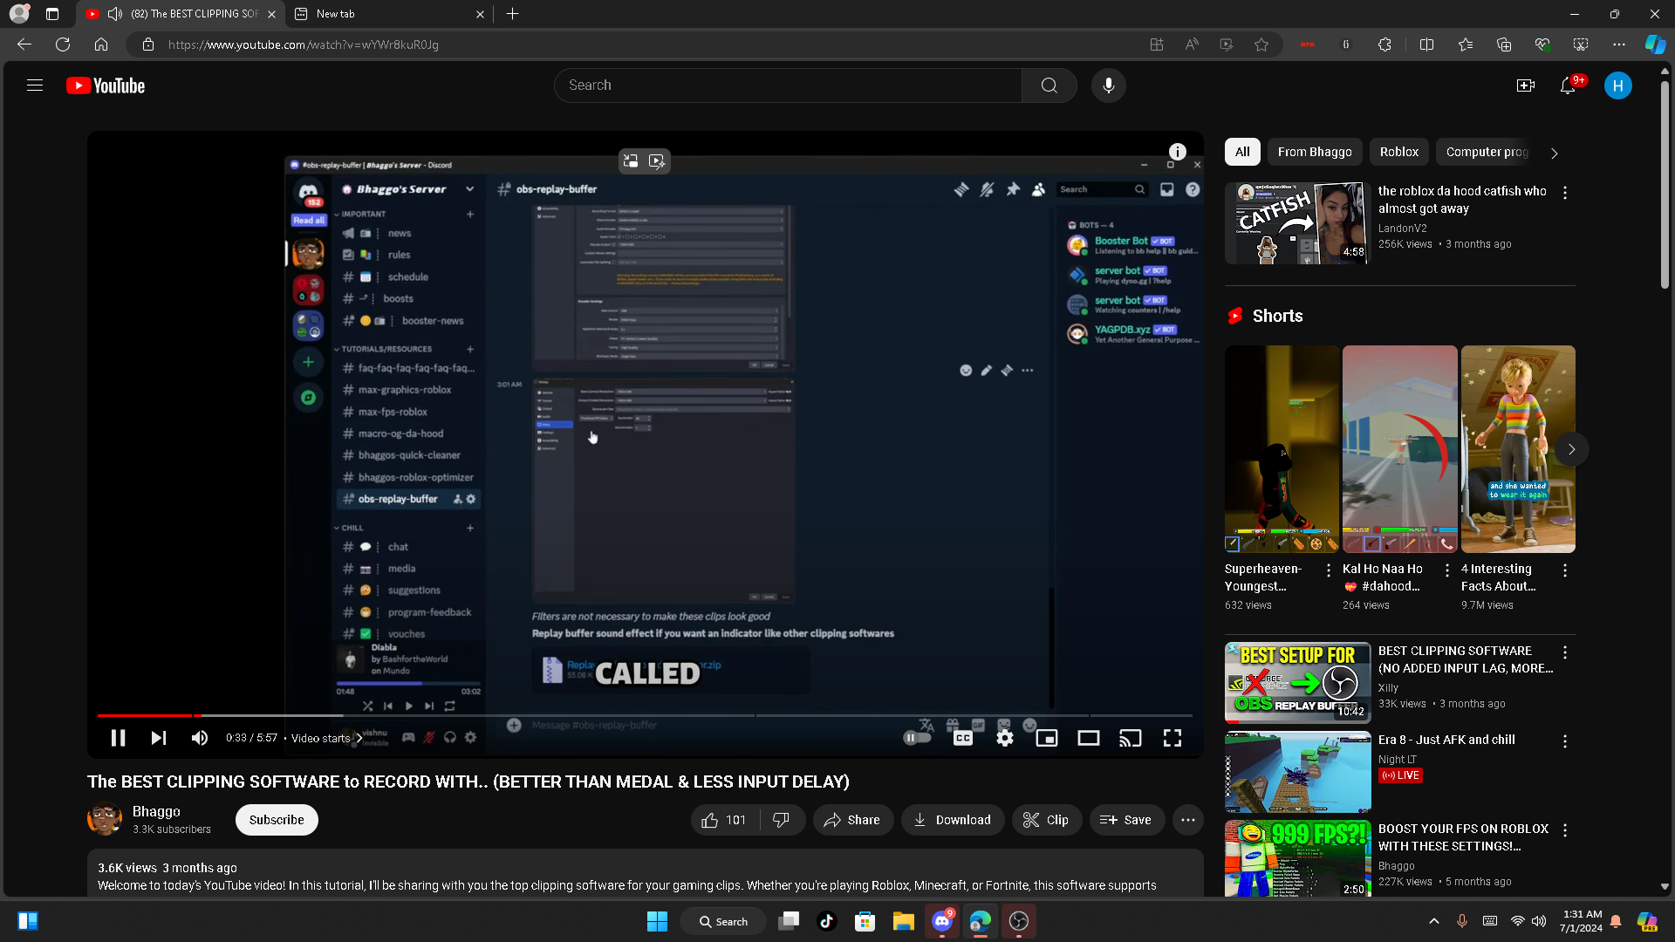The height and width of the screenshot is (942, 1675).
Task: Enter fullscreen mode
Action: point(1172,738)
